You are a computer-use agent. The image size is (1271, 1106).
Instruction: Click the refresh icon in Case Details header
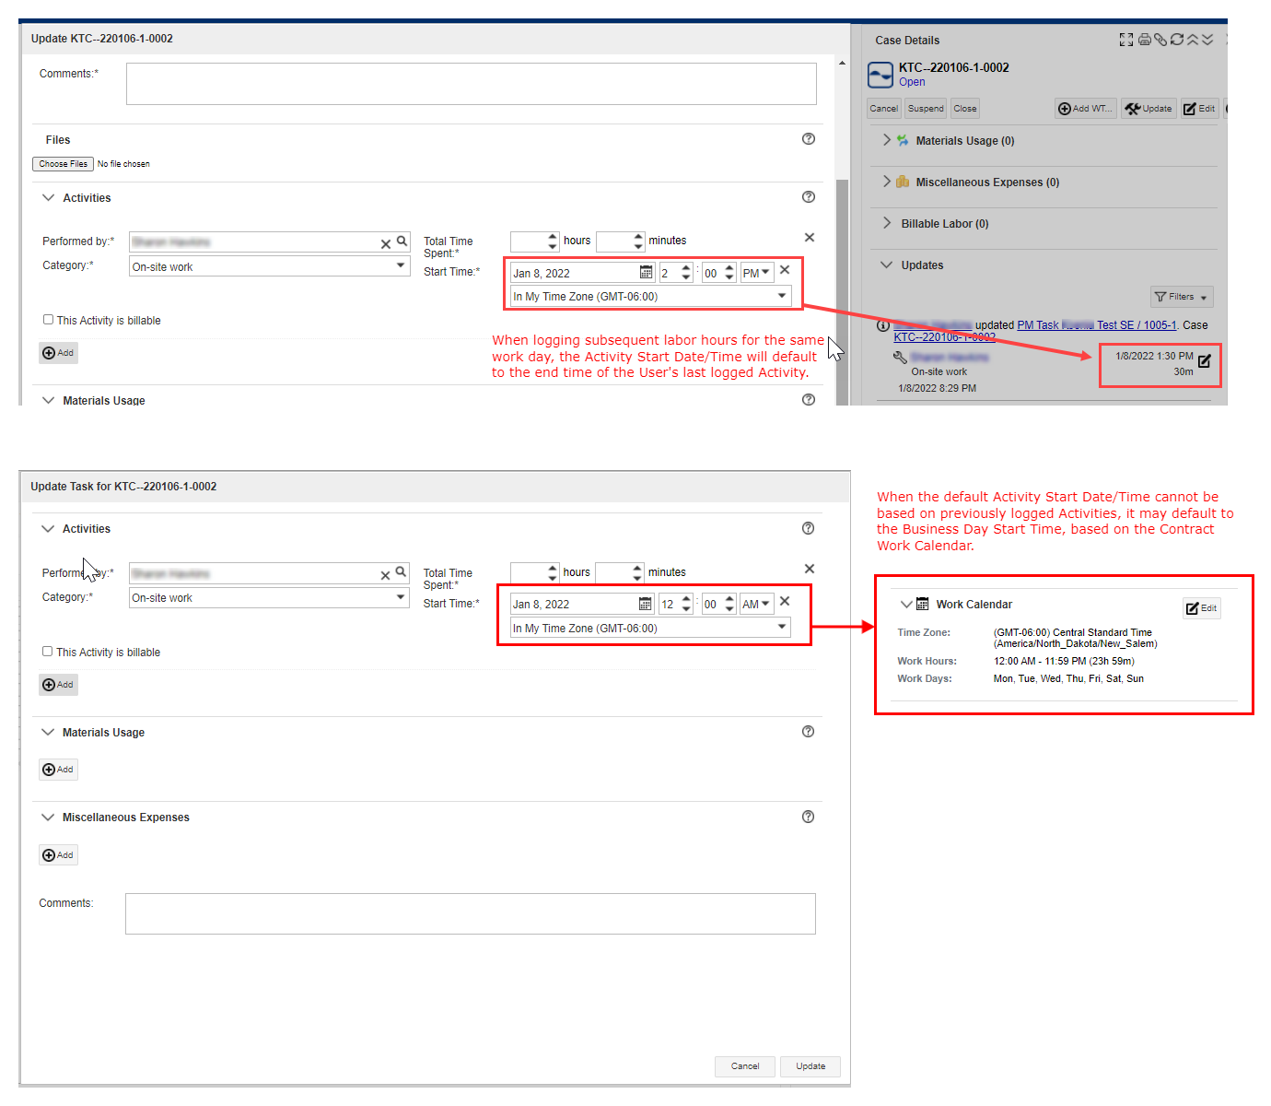1176,40
